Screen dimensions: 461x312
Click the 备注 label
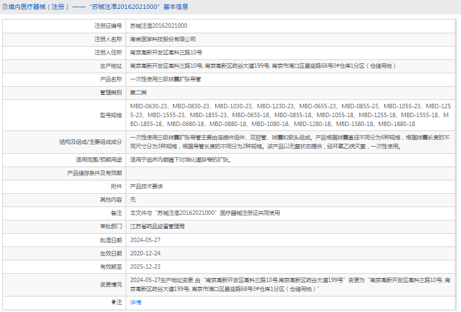coord(116,213)
